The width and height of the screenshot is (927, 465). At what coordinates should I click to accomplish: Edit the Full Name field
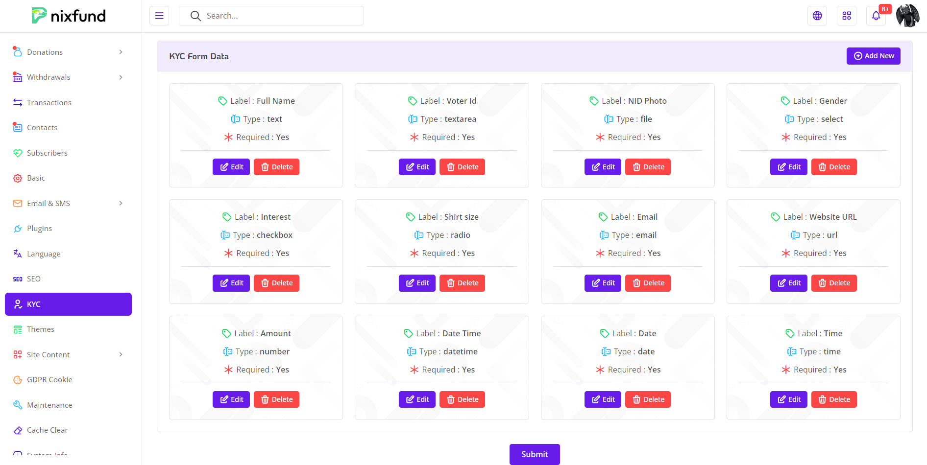point(231,167)
